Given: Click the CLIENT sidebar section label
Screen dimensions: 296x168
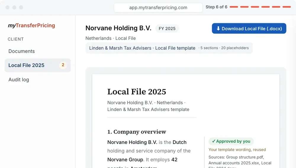Looking at the screenshot, I should 16,39.
